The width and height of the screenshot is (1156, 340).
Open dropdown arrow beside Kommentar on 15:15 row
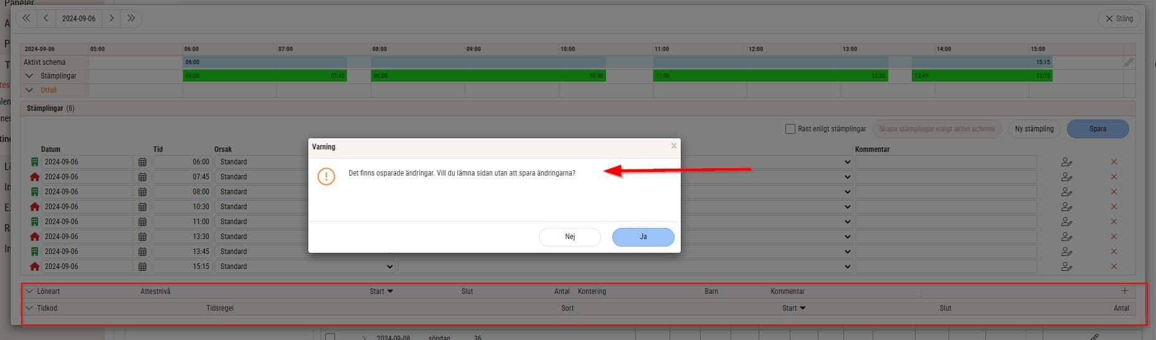pos(847,267)
